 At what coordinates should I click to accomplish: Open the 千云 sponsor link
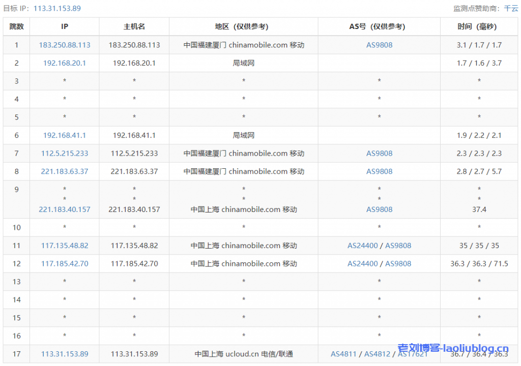511,8
